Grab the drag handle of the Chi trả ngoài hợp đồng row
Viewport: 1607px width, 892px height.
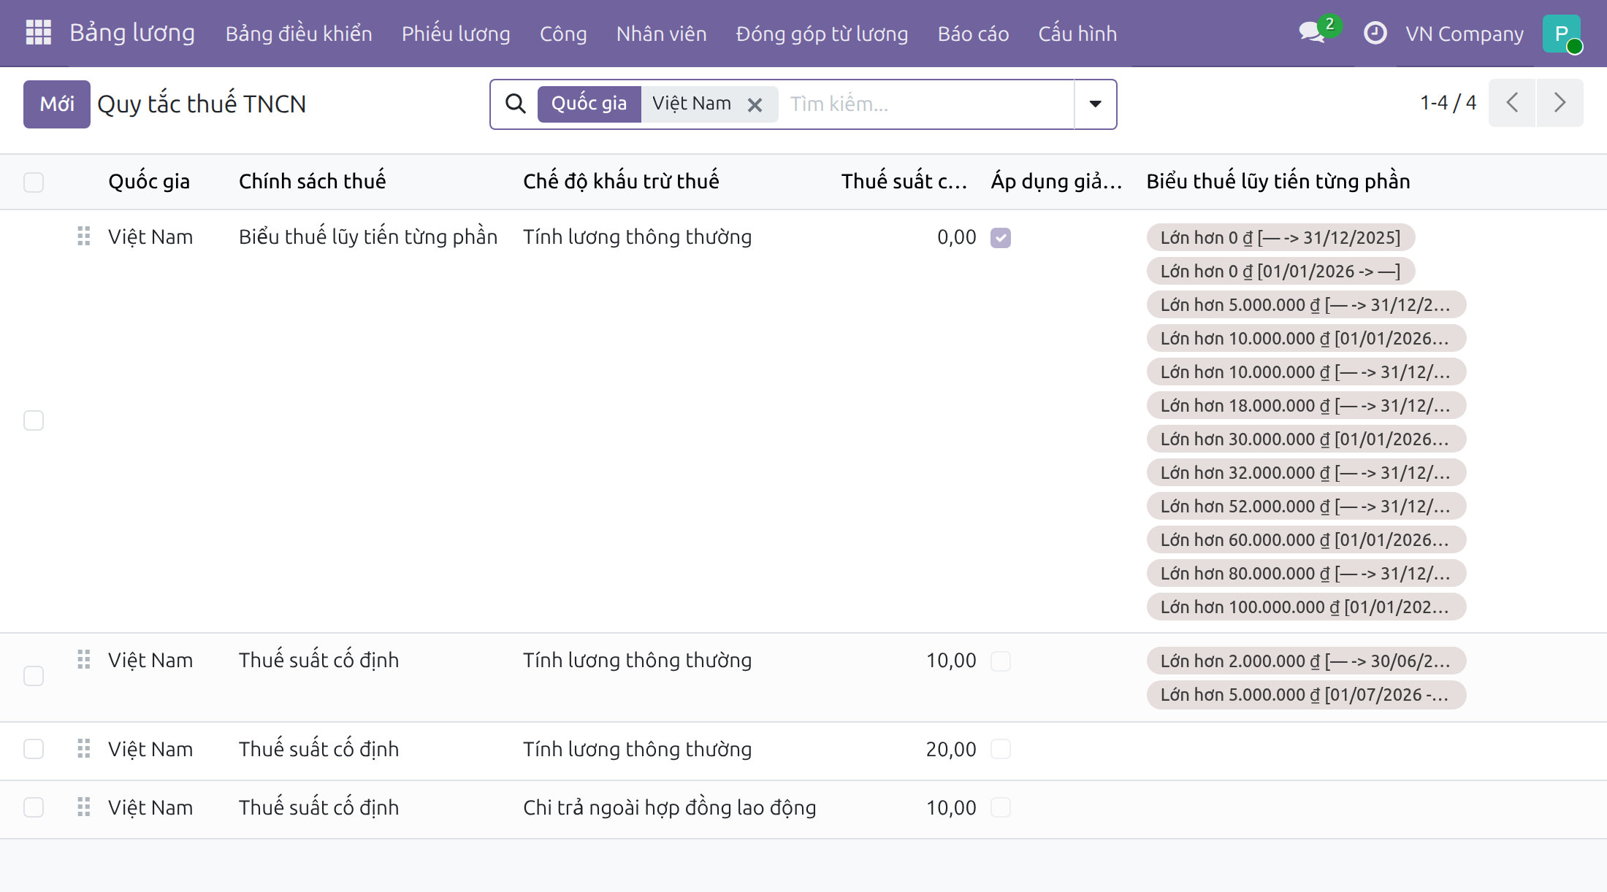83,807
